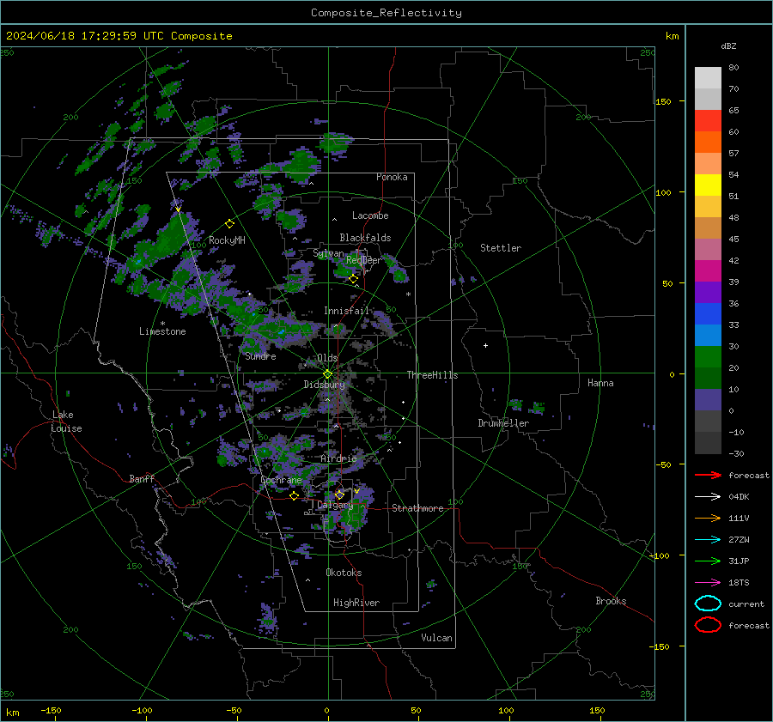This screenshot has height=722, width=773.
Task: Click the Brooks city label
Action: point(611,601)
